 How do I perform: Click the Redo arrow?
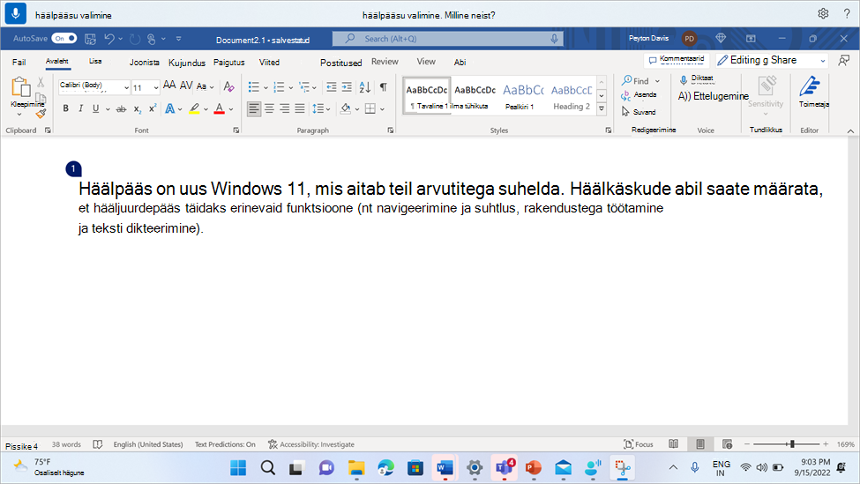[135, 39]
